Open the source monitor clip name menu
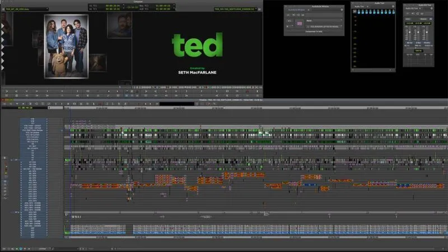Screen dimensions: 448x252 (x=27, y=9)
